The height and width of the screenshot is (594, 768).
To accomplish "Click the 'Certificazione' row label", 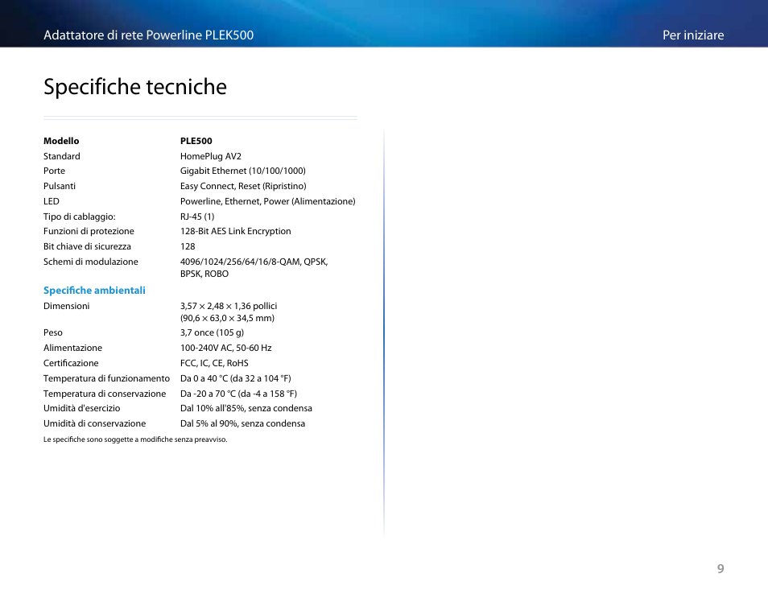I will point(71,363).
